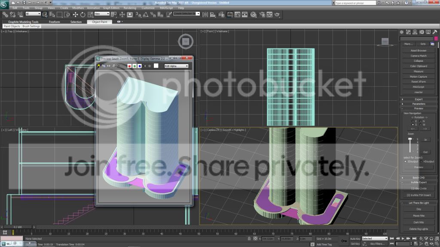Collapse the Let There Be Light rollout
The image size is (440, 247).
[x=419, y=203]
